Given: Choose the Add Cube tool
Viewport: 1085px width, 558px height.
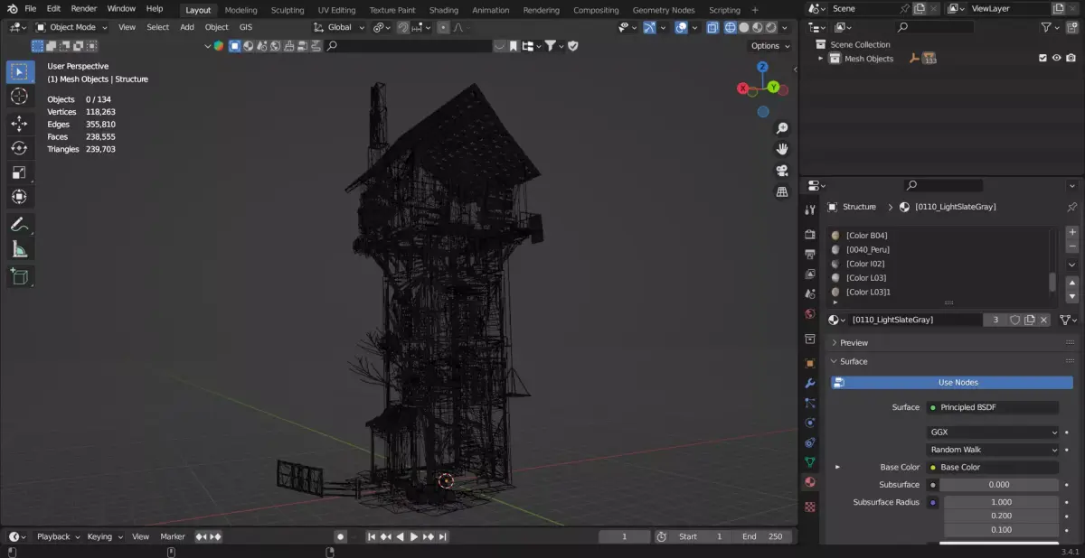Looking at the screenshot, I should 19,276.
